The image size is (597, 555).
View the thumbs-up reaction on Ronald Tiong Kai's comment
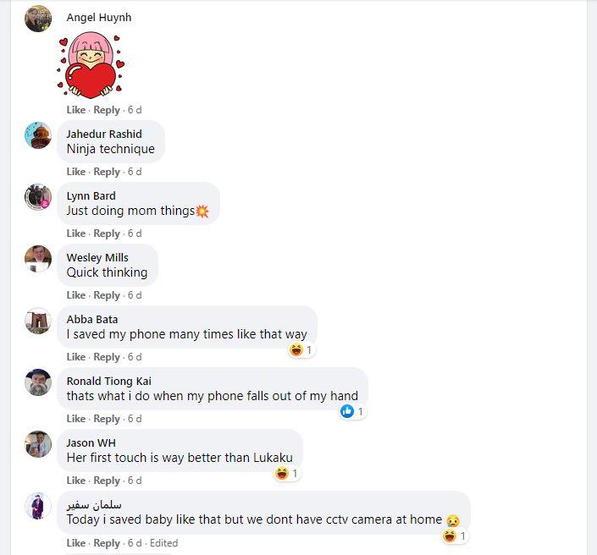(352, 411)
